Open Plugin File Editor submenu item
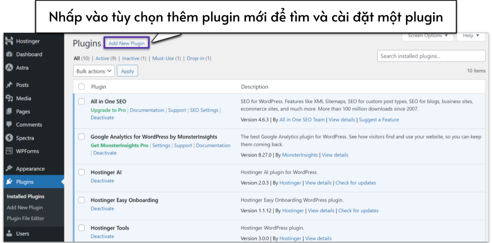Image resolution: width=492 pixels, height=243 pixels. click(x=26, y=218)
